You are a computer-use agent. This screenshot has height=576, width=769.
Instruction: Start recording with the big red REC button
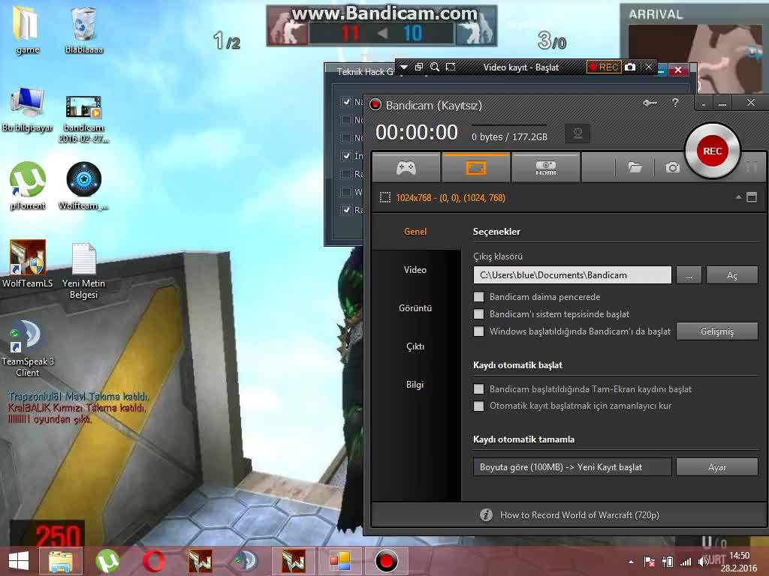(712, 151)
